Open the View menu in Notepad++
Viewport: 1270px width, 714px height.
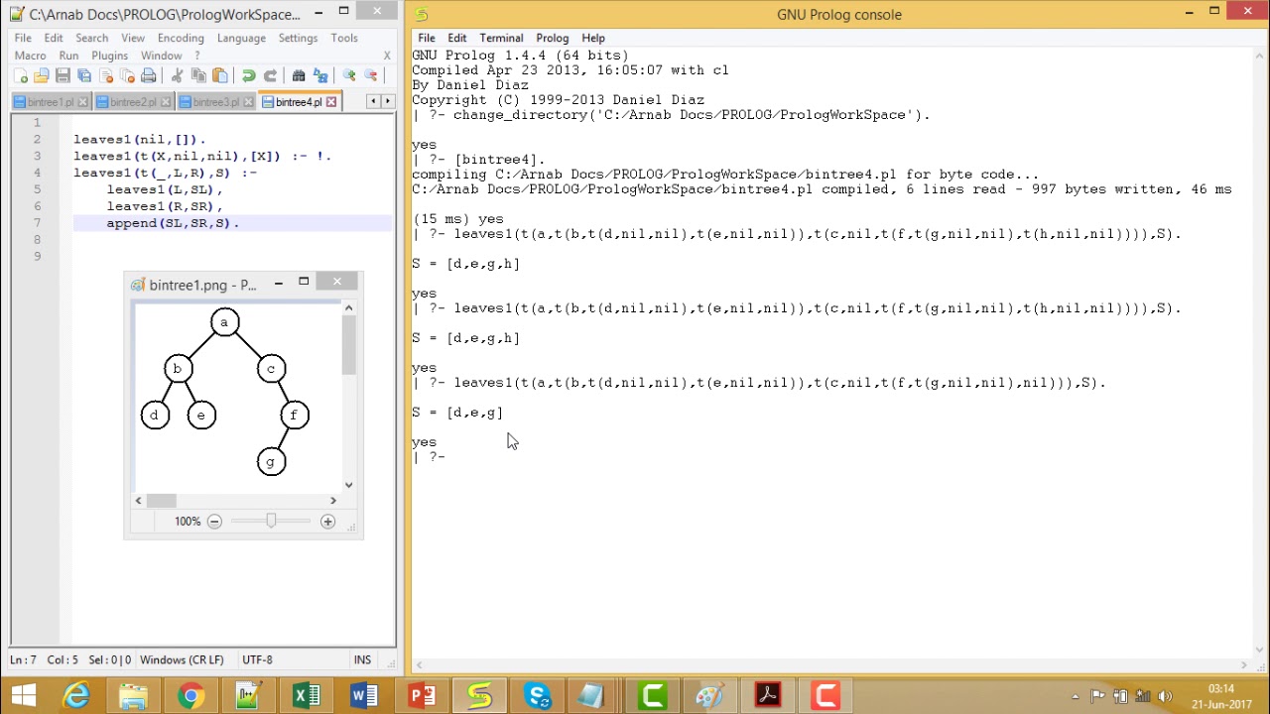[133, 38]
